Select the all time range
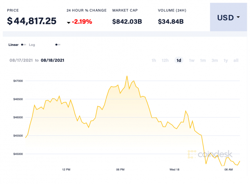 click(236, 60)
